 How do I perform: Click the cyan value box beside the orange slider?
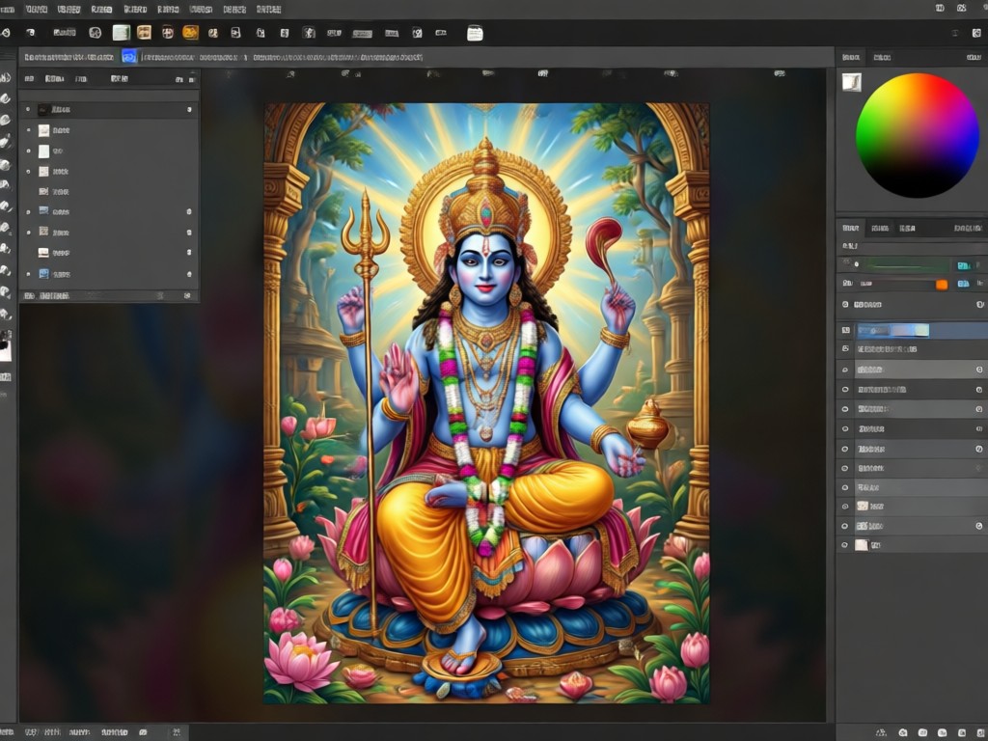point(964,284)
